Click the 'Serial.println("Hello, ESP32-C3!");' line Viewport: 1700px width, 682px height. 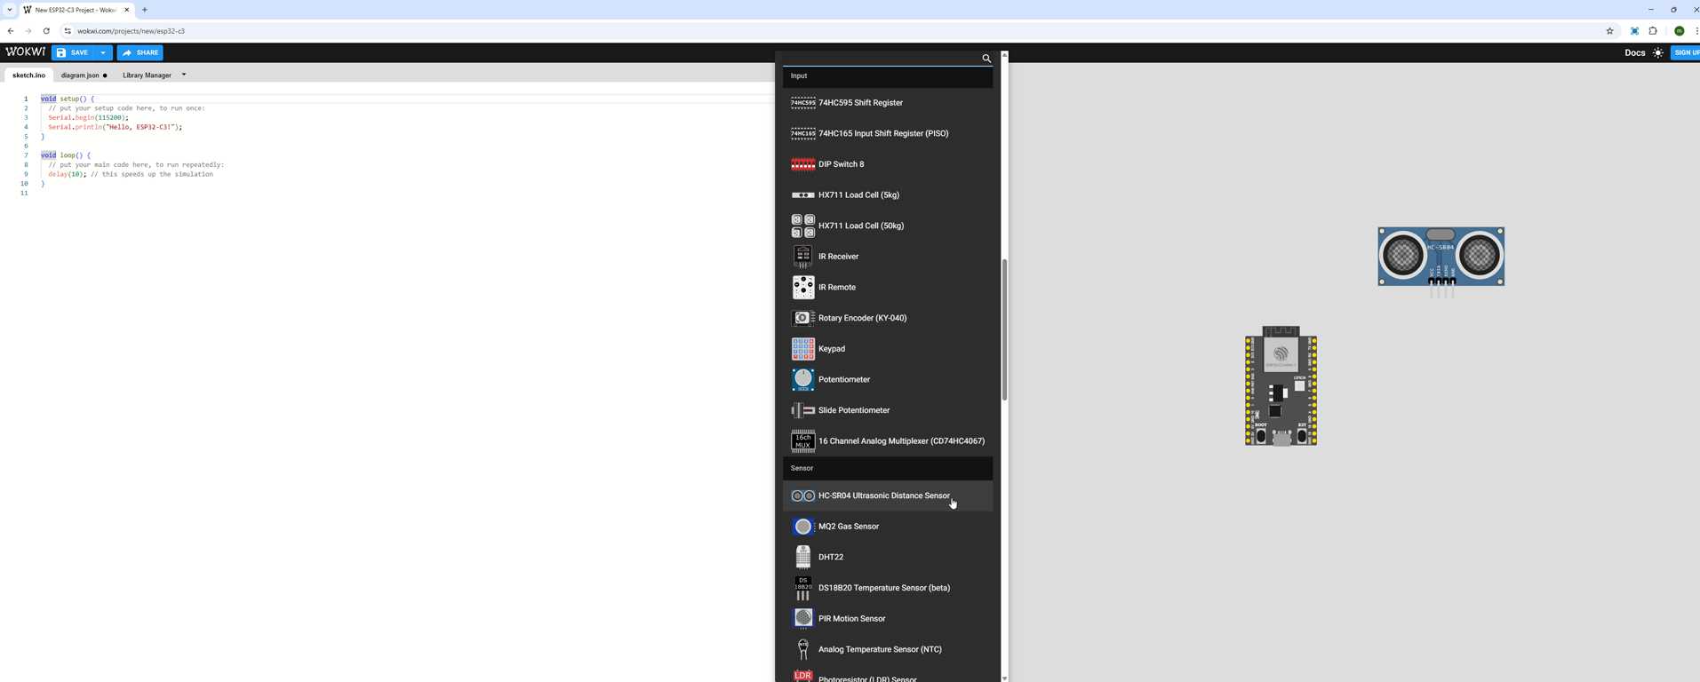[x=115, y=127]
